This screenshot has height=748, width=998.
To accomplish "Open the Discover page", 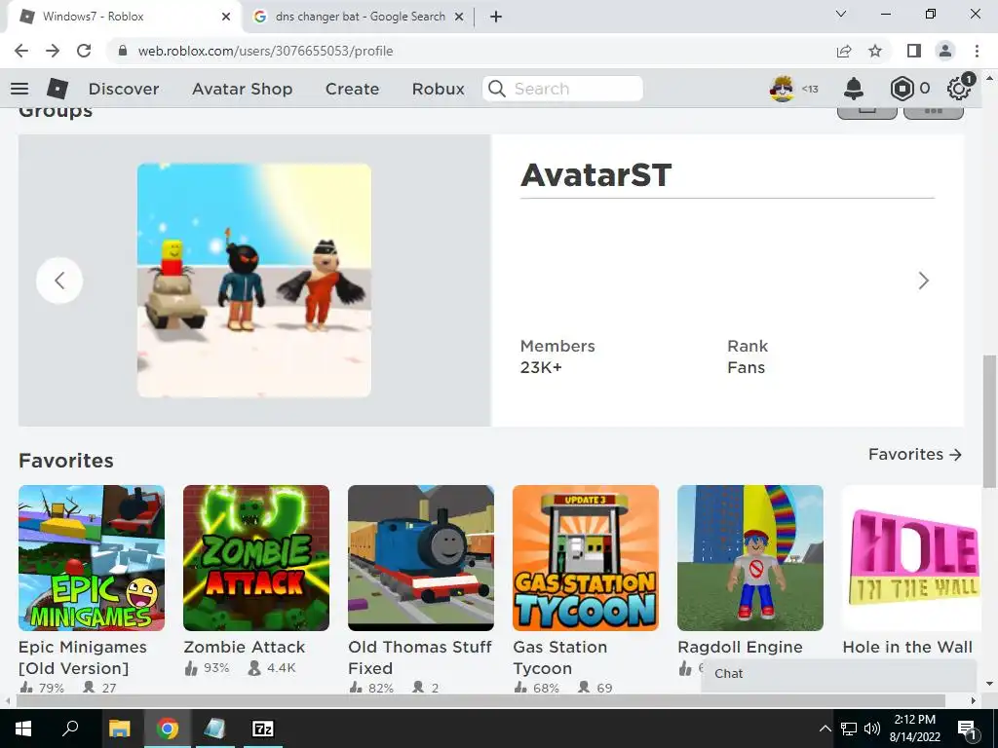I will (x=124, y=89).
